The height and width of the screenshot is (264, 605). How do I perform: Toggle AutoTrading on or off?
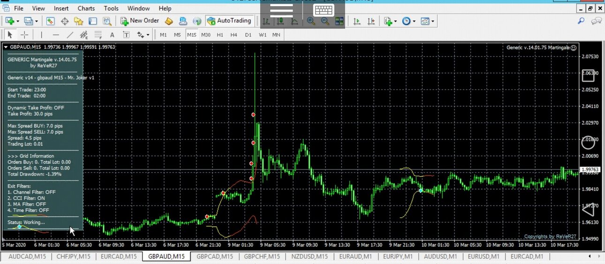pyautogui.click(x=230, y=21)
